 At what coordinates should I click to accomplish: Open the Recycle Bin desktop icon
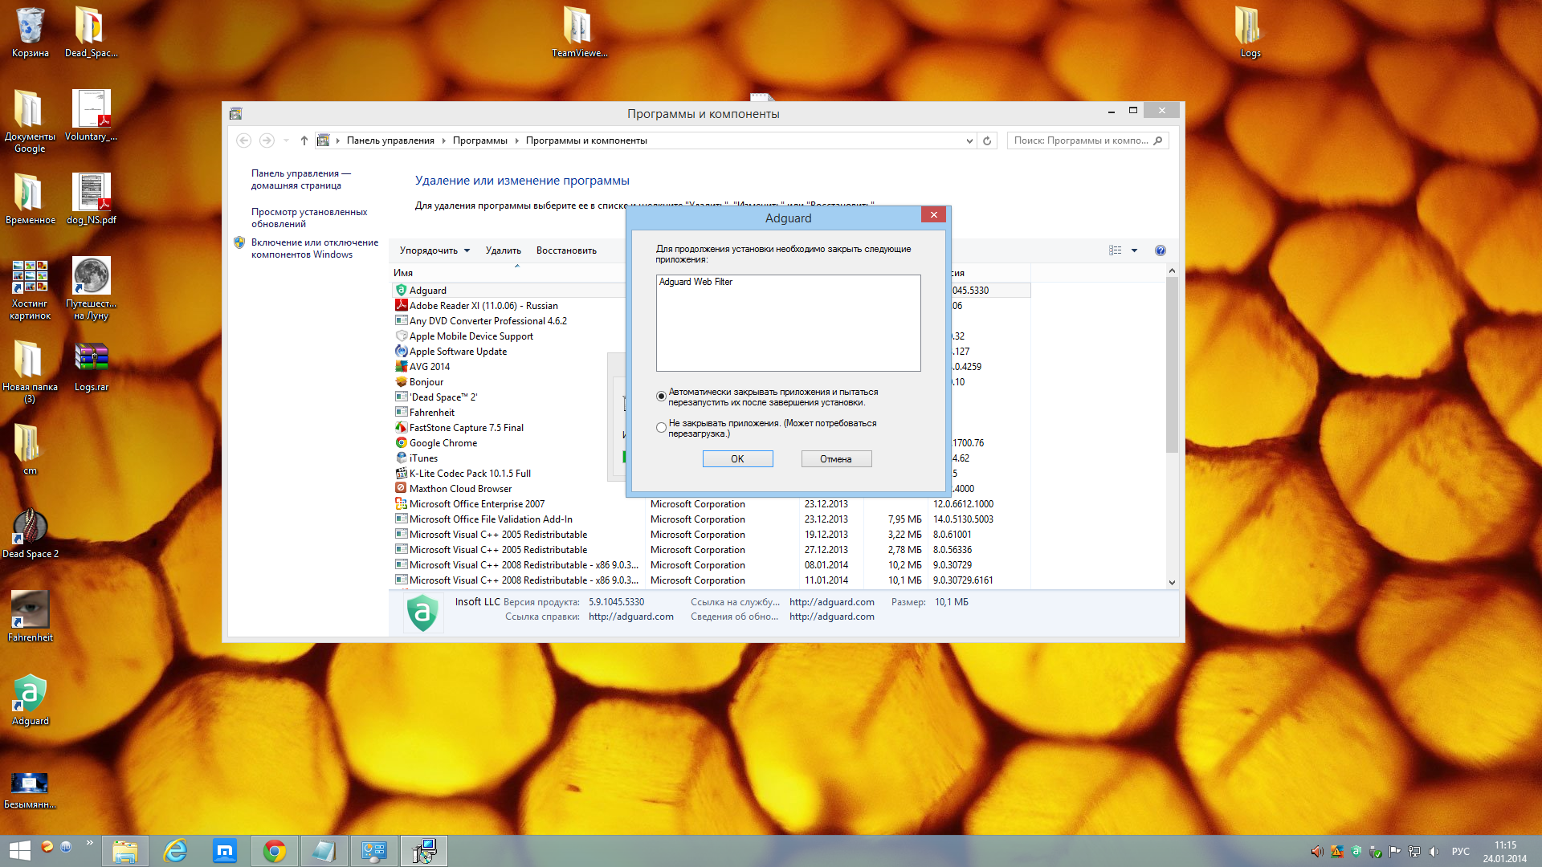[x=30, y=32]
